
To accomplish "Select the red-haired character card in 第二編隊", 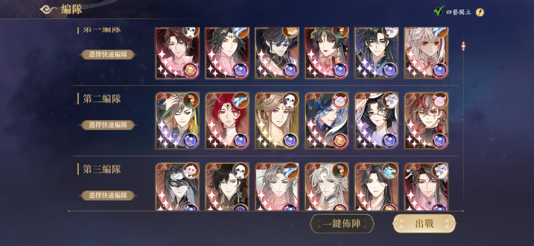I will 227,121.
